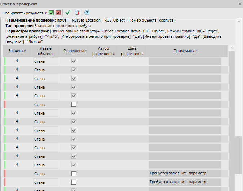243x191 pixels.
Task: Click the Разрешение column header
Action: 75,51
